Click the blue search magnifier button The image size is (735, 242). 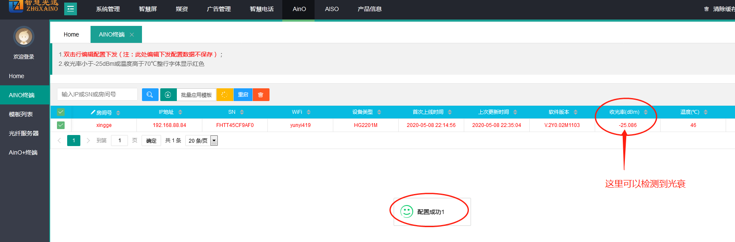click(150, 95)
